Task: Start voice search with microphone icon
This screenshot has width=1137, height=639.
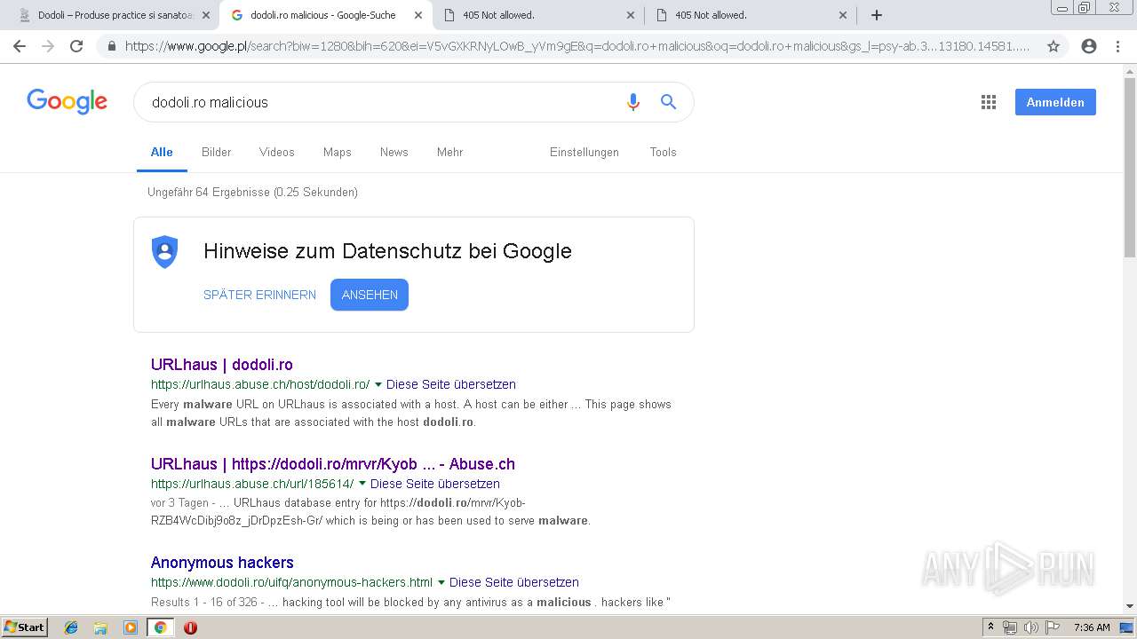Action: coord(633,102)
